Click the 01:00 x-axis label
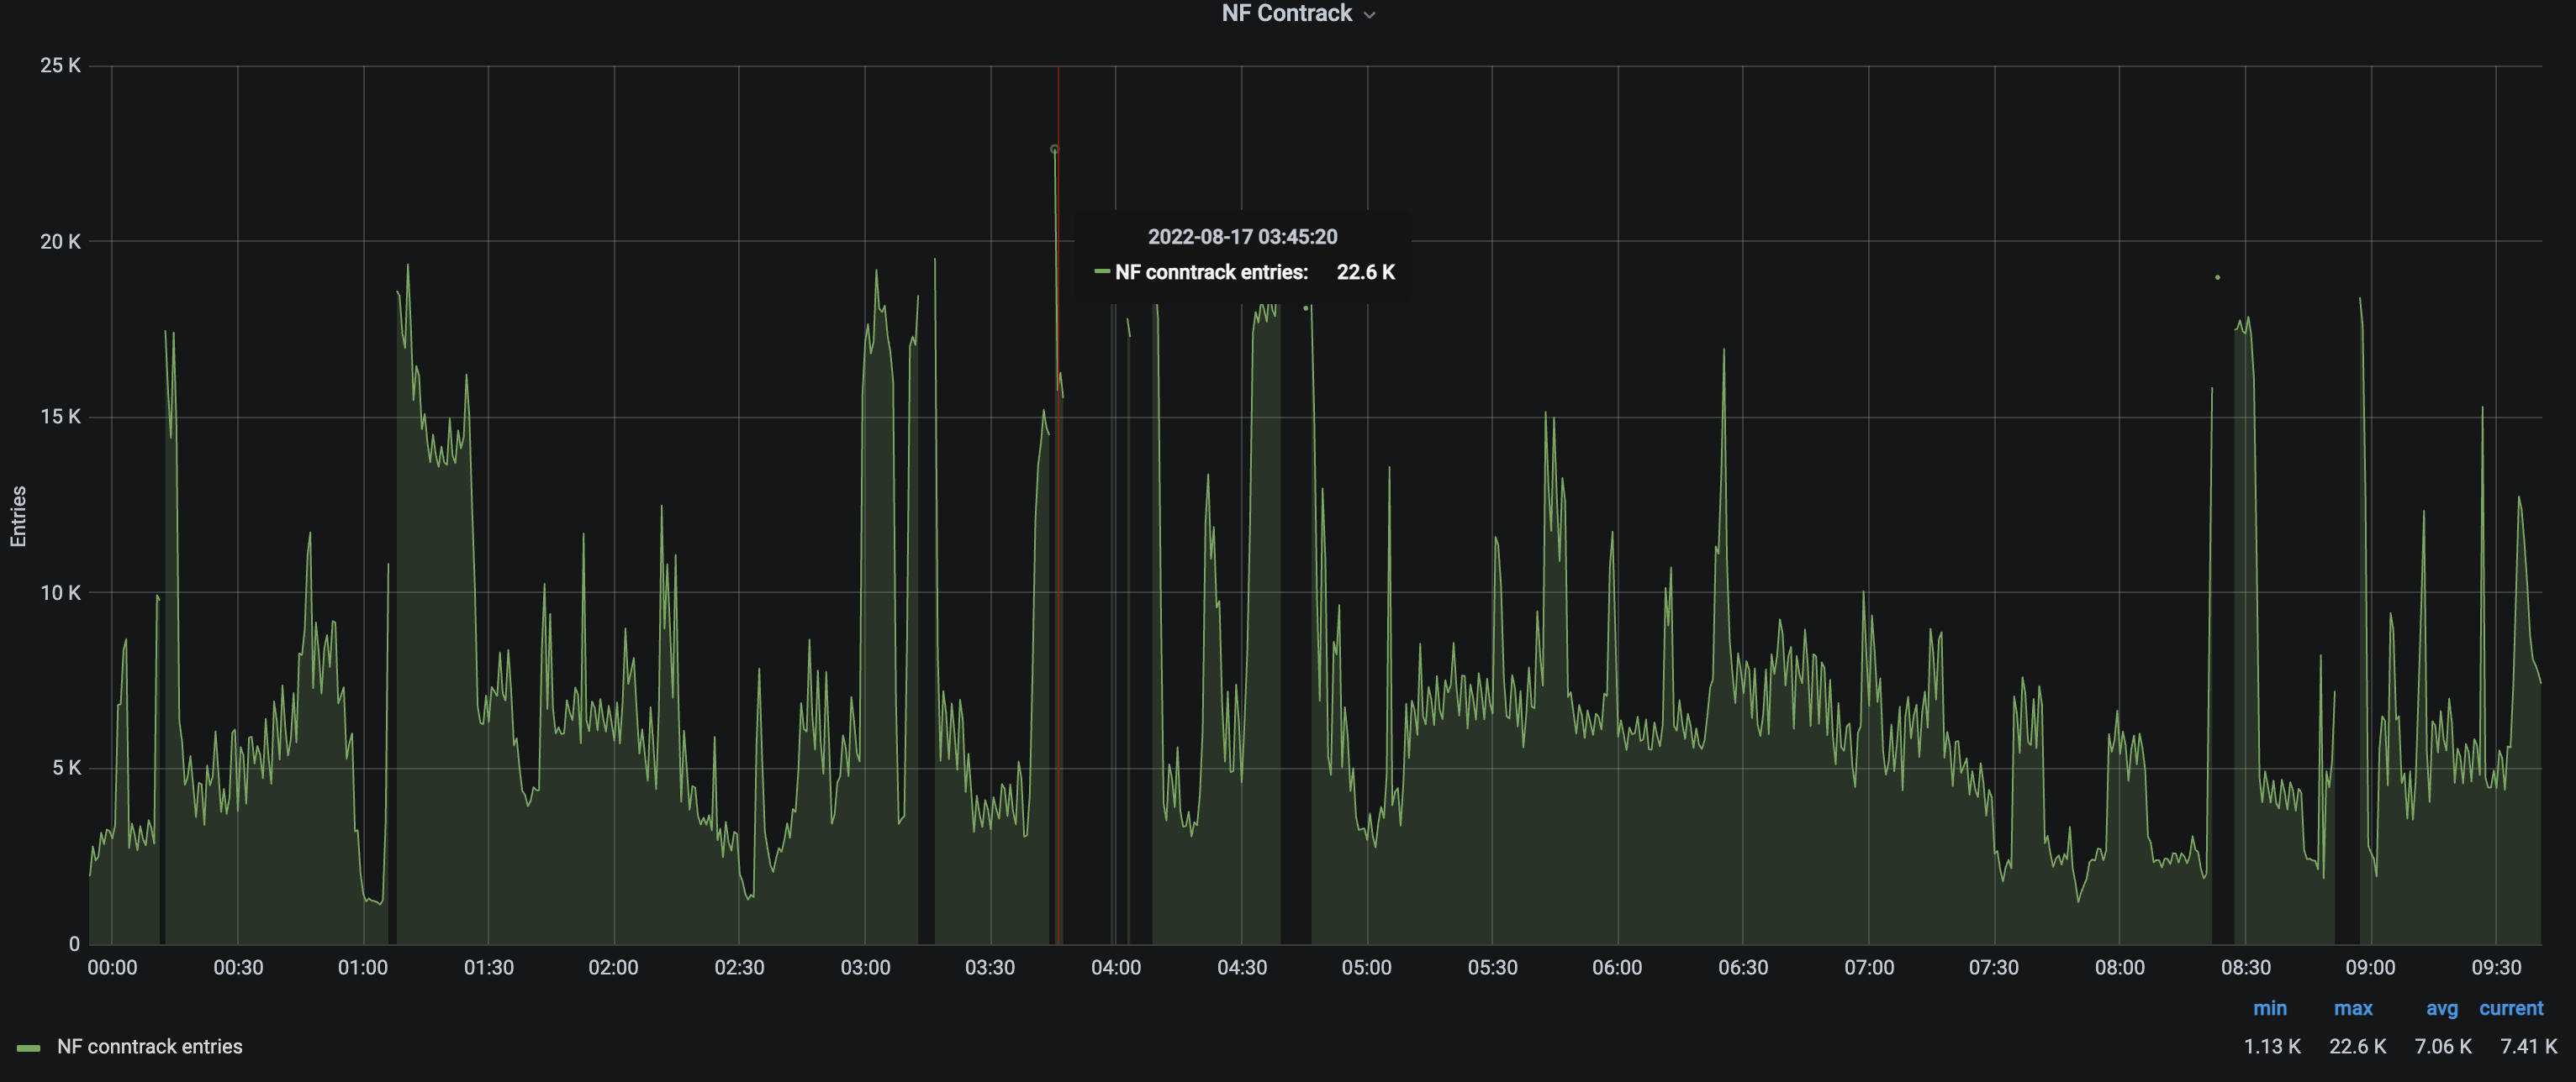 pyautogui.click(x=362, y=967)
